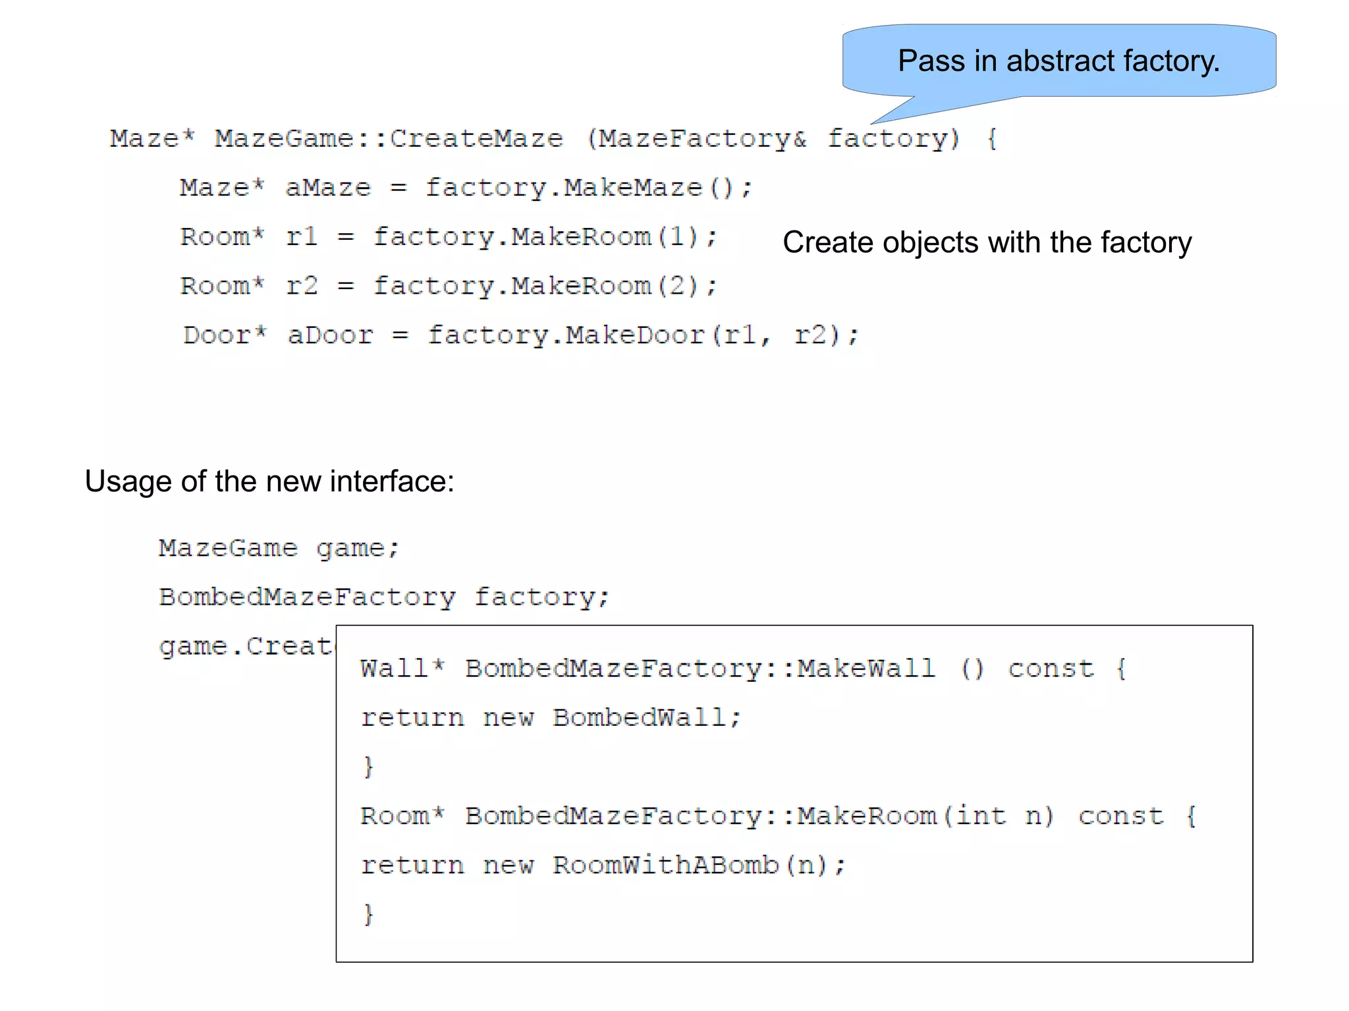
Task: Click the word 'const' in MakeWall signature
Action: [1051, 669]
